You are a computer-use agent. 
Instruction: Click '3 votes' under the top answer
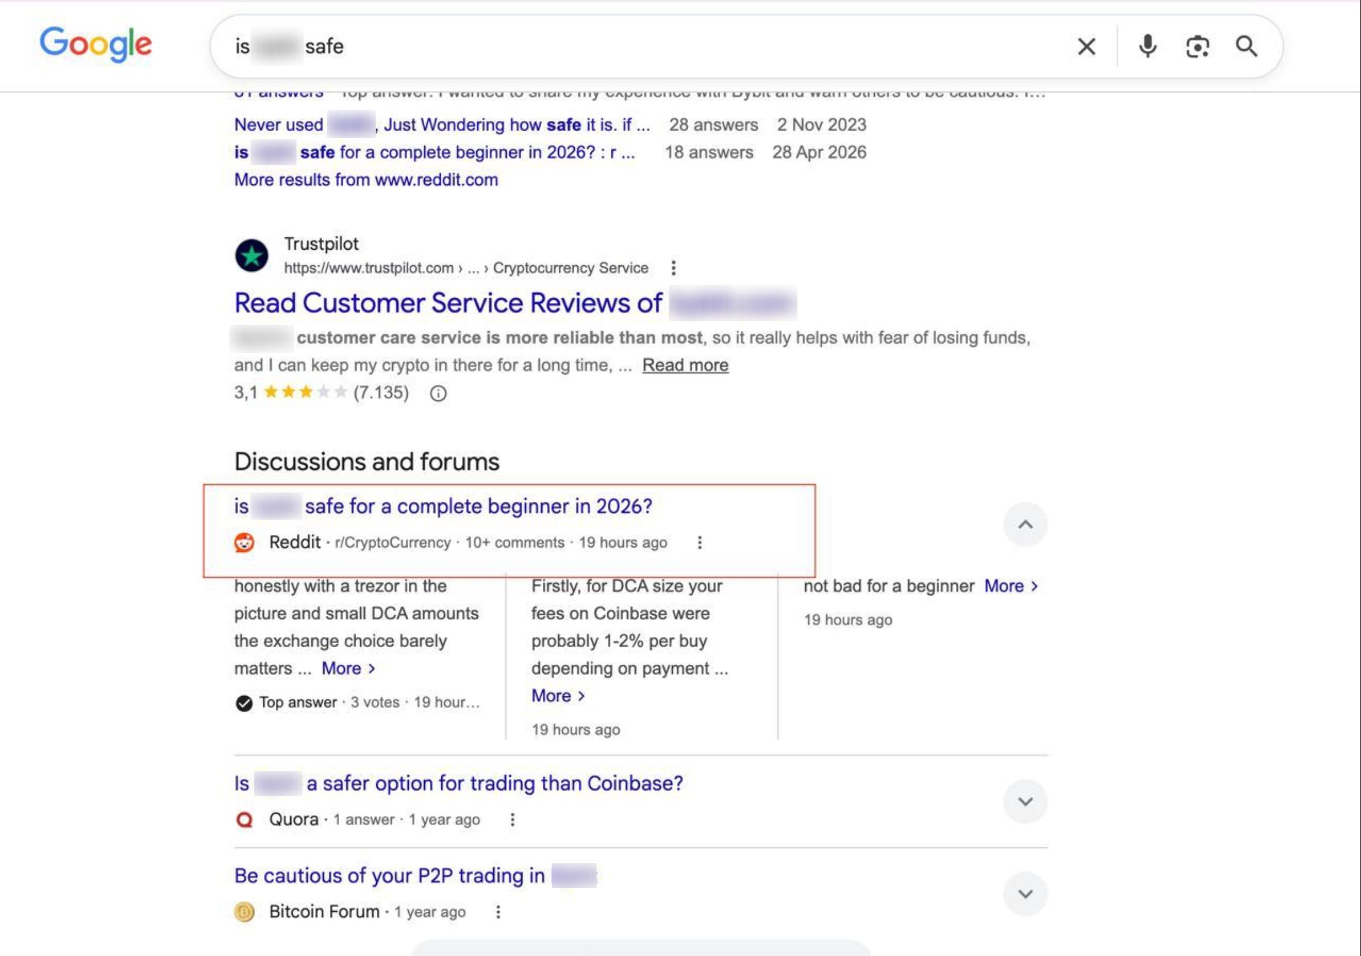point(375,702)
